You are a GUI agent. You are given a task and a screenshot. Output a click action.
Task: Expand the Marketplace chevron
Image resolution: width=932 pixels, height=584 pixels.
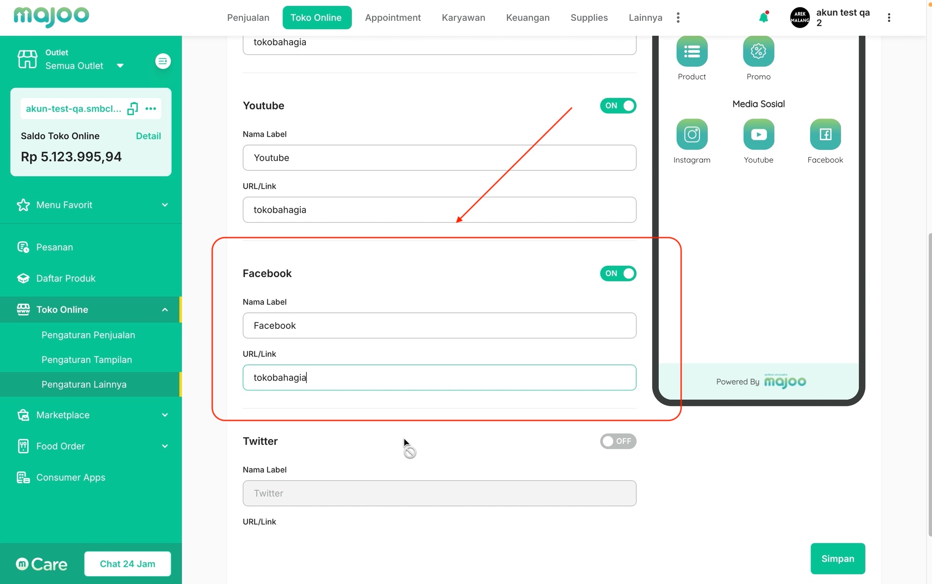tap(165, 415)
